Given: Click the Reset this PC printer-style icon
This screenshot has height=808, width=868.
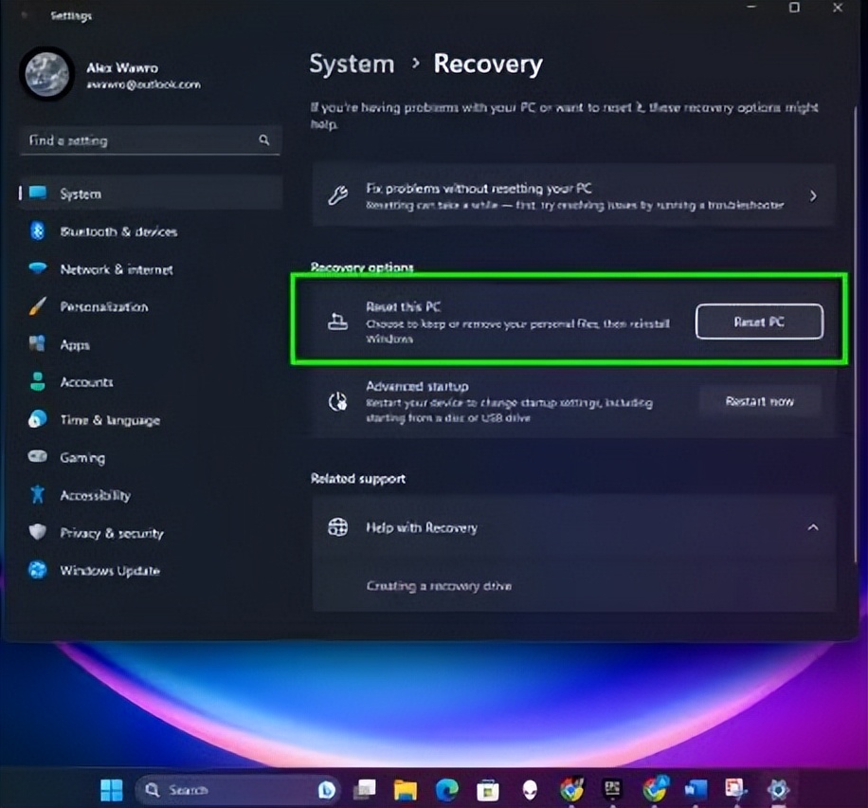Looking at the screenshot, I should click(338, 321).
